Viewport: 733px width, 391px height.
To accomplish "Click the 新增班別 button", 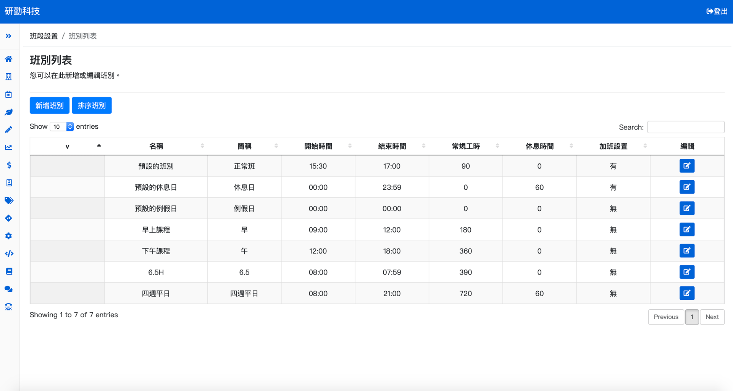I will 49,105.
